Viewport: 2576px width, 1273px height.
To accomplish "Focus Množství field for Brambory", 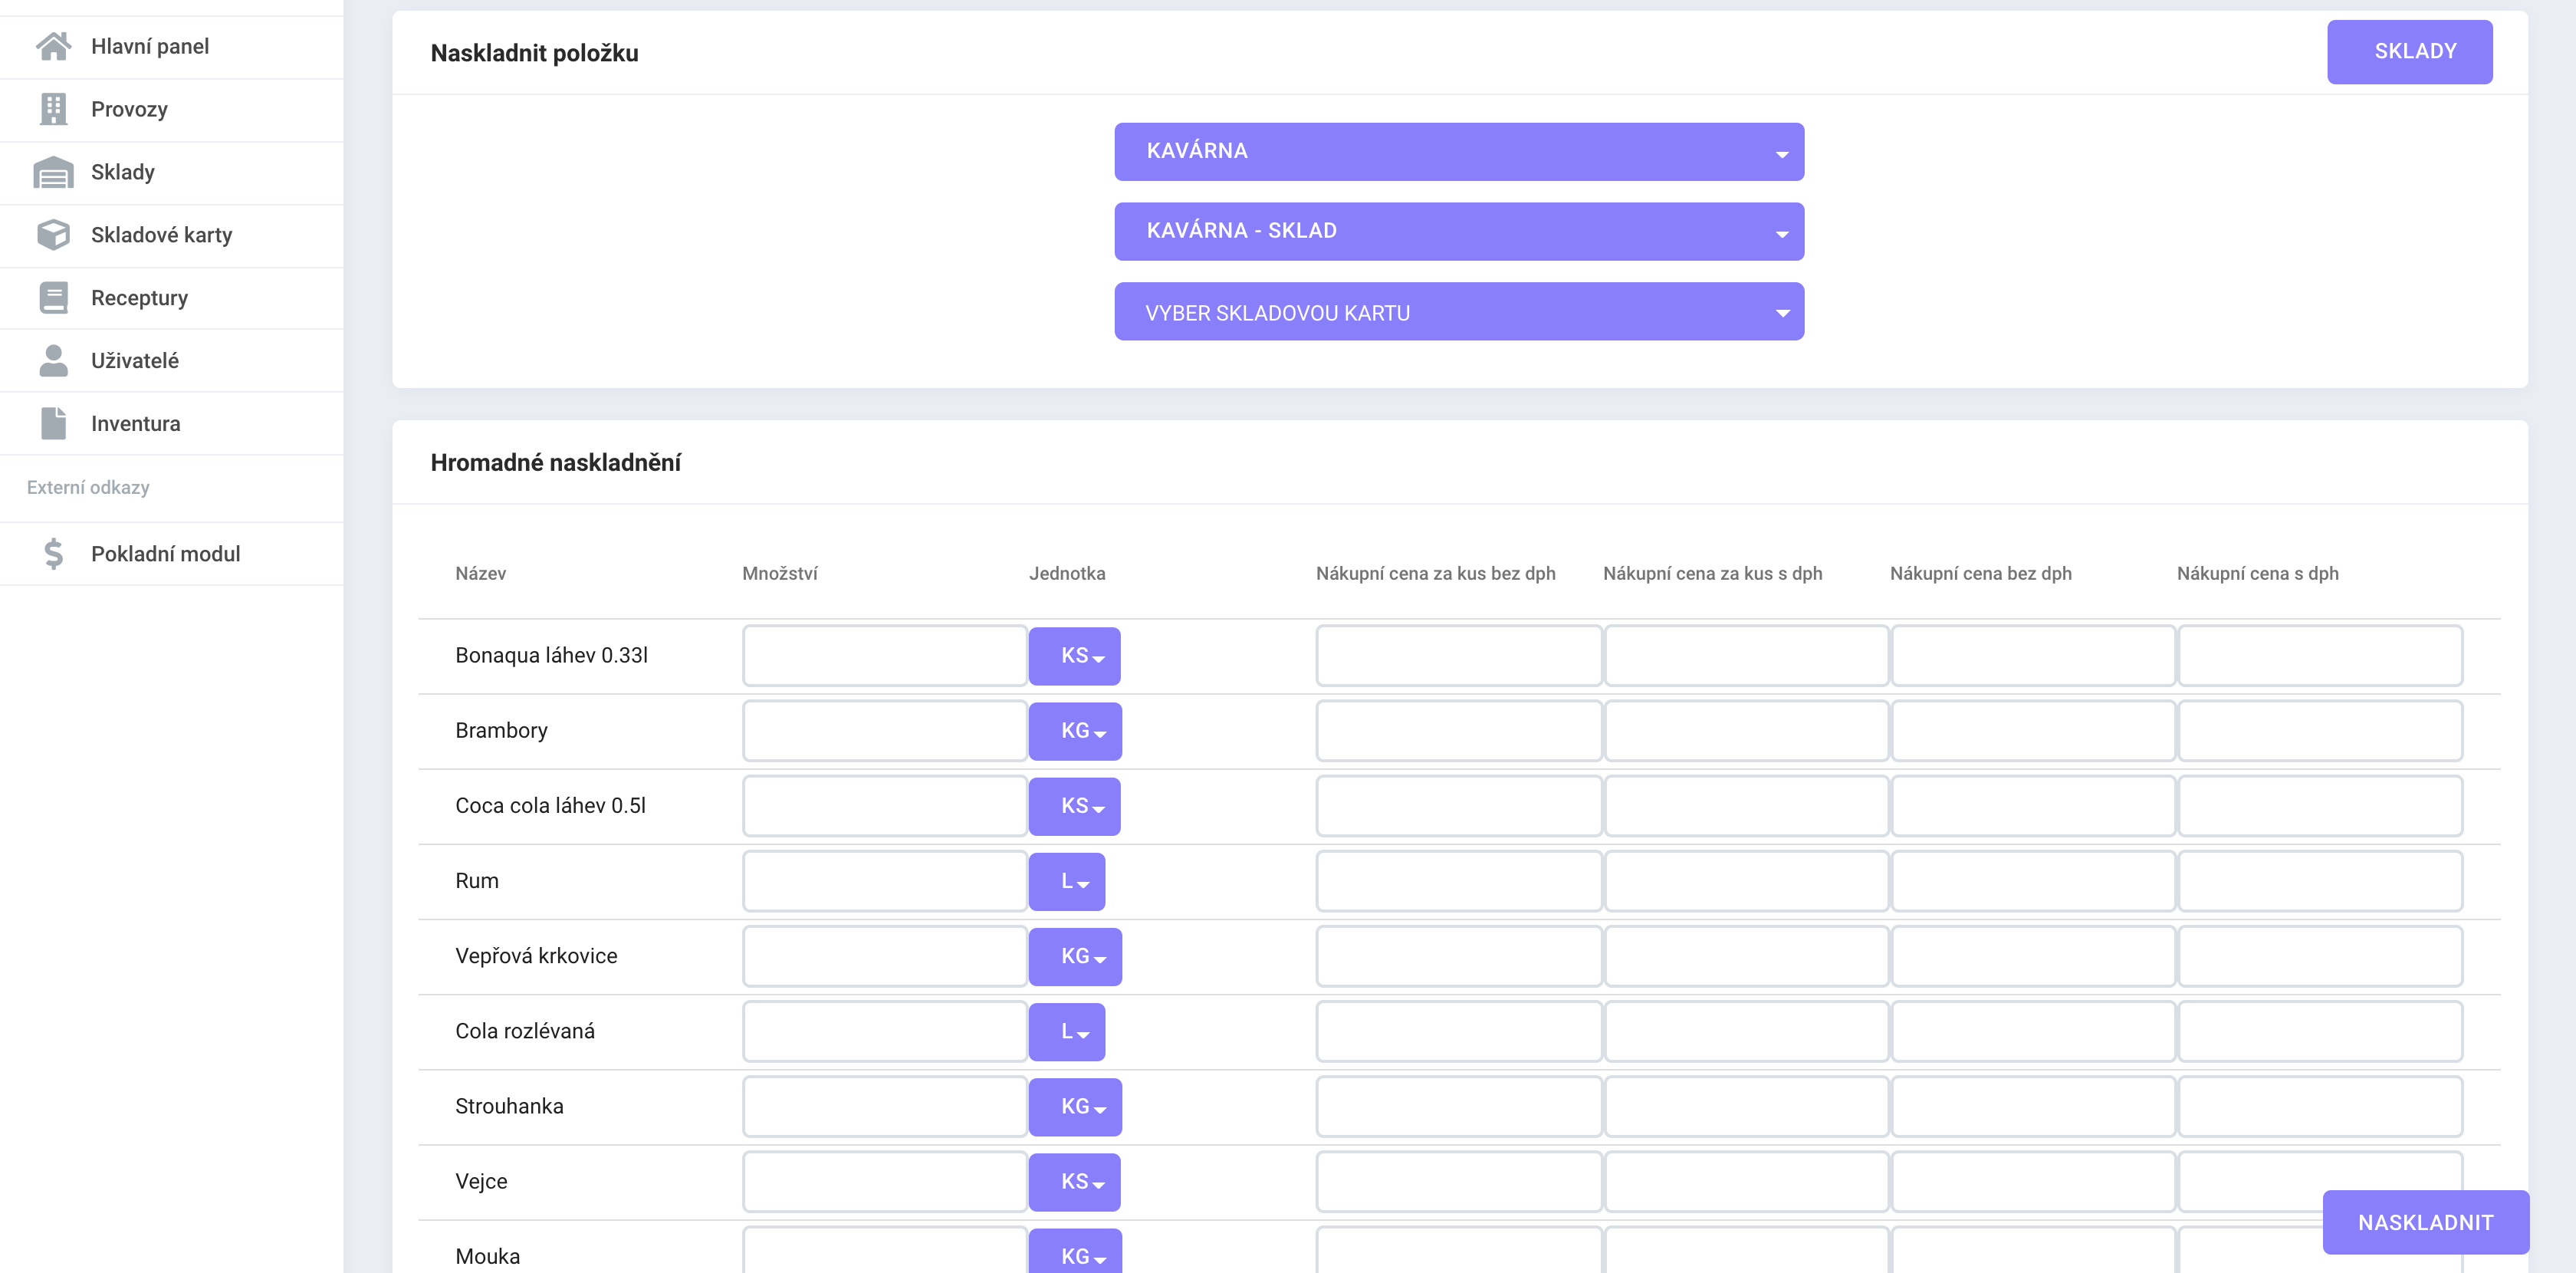I will tap(884, 731).
